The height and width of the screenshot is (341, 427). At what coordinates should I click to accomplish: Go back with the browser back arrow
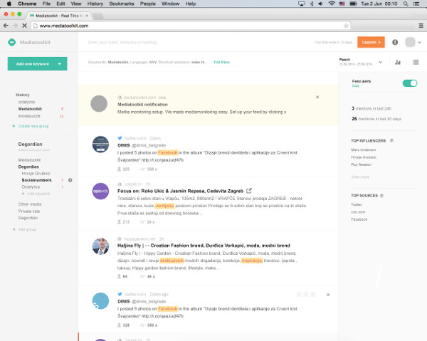tap(6, 26)
